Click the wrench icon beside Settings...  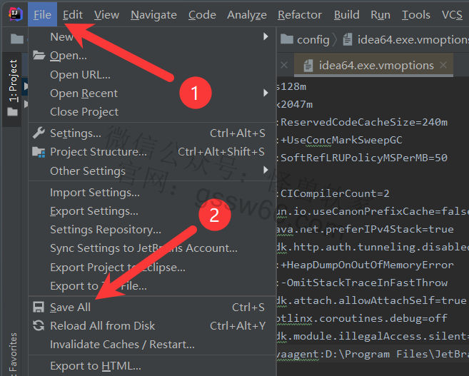point(39,133)
